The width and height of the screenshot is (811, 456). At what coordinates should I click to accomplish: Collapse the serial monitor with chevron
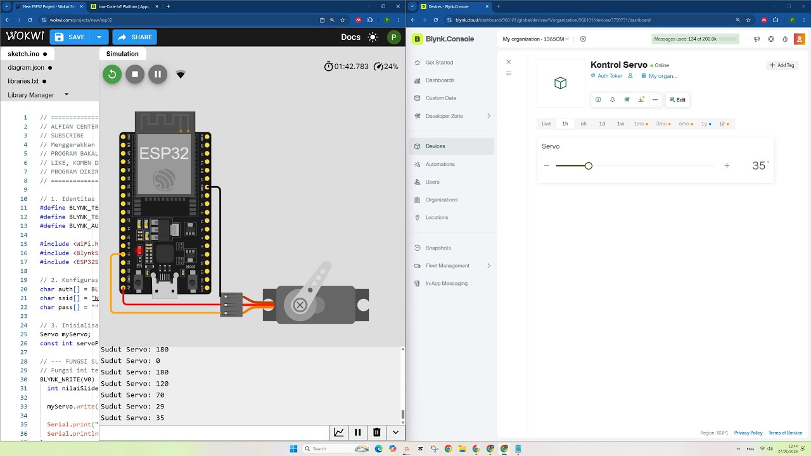[x=395, y=433]
